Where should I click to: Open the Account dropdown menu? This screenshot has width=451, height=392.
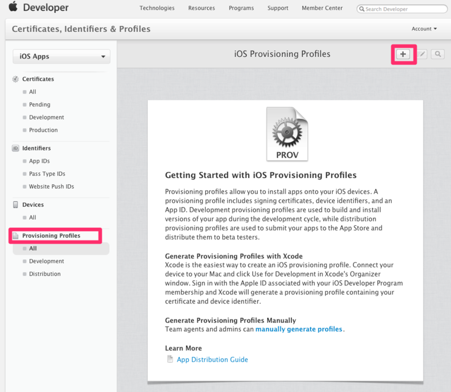pos(424,29)
